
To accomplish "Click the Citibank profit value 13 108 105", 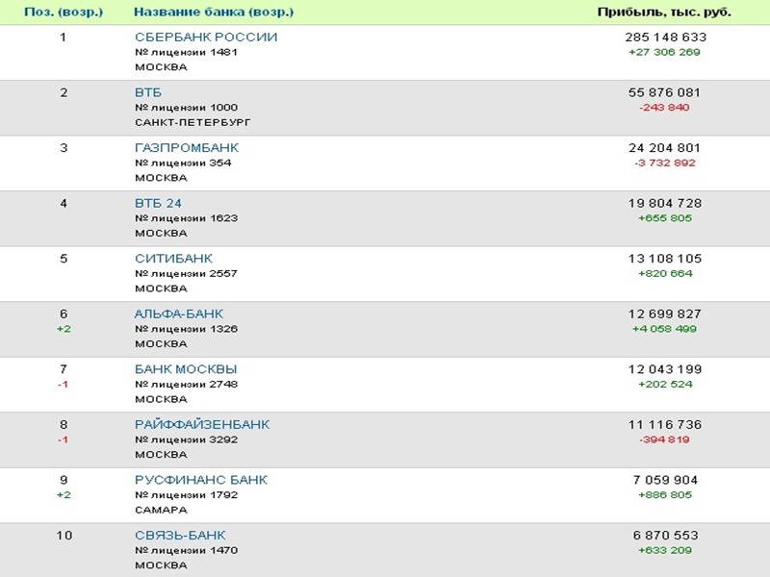I will 665,259.
